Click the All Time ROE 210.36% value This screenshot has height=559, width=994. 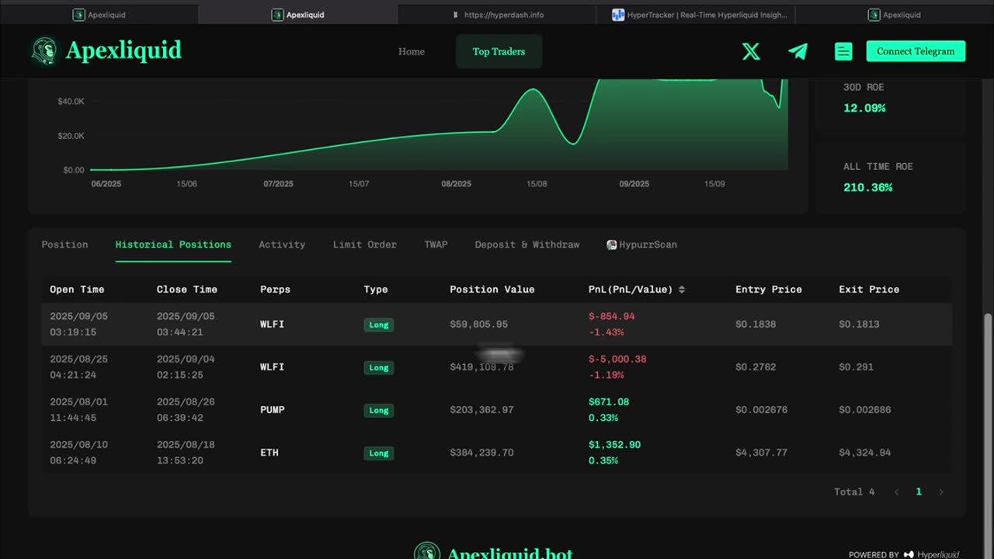pyautogui.click(x=868, y=188)
